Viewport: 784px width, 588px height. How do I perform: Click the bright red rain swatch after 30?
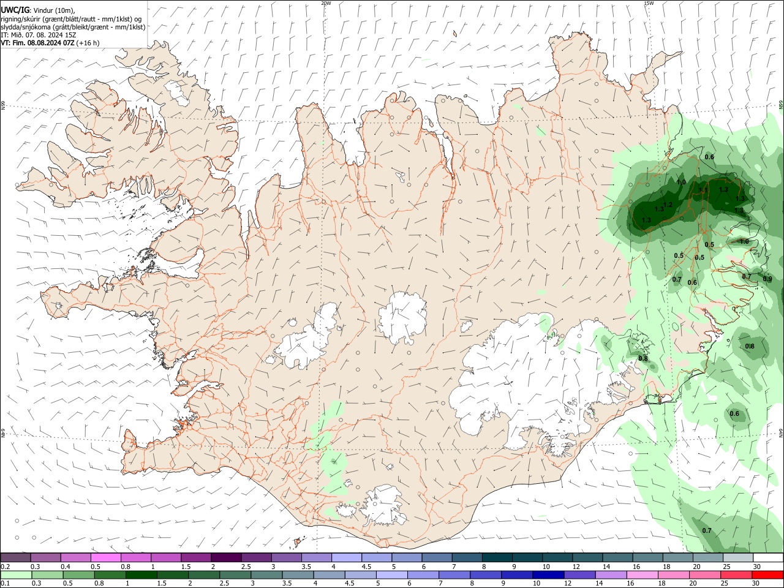(x=767, y=575)
